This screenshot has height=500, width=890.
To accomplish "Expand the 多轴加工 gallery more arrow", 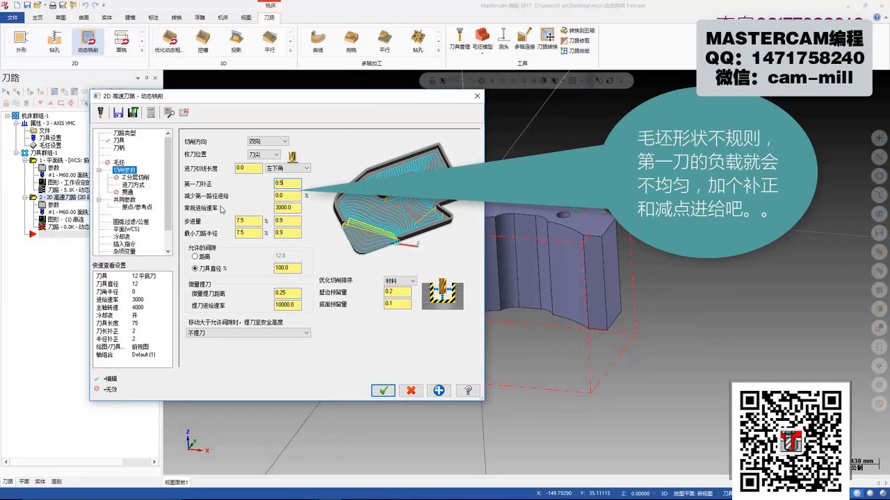I will [x=438, y=50].
